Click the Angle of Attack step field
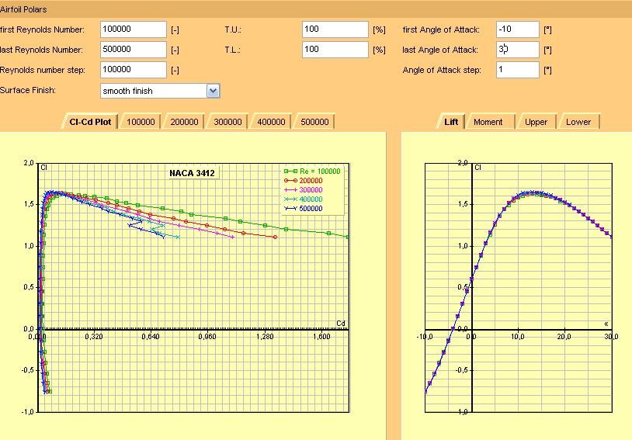Image resolution: width=632 pixels, height=440 pixels. coord(517,70)
